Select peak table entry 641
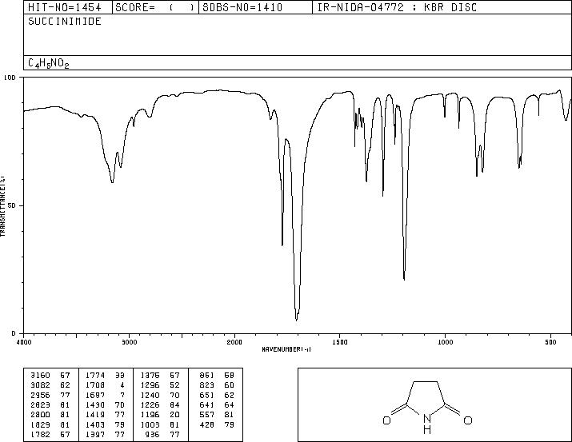Image resolution: width=572 pixels, height=442 pixels. click(x=217, y=404)
